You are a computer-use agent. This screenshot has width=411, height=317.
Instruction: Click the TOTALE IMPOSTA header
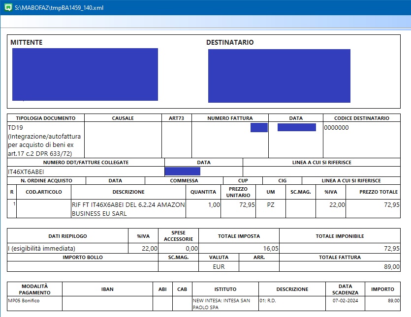pos(239,236)
